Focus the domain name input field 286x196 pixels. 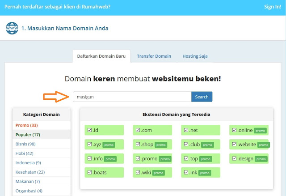click(132, 97)
